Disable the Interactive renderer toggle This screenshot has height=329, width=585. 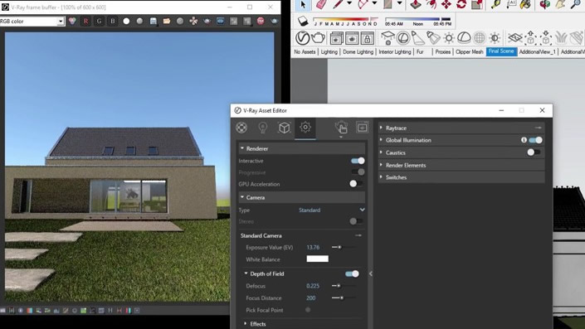tap(358, 161)
